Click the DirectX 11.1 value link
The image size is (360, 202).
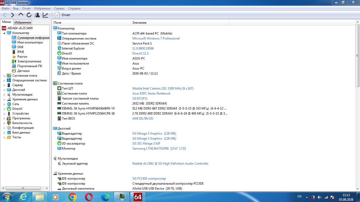140,53
